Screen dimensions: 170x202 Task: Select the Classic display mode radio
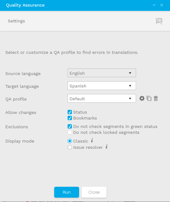pos(70,141)
